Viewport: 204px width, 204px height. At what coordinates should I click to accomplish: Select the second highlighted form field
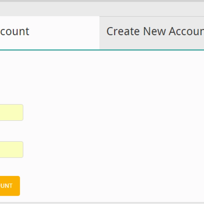point(11,149)
